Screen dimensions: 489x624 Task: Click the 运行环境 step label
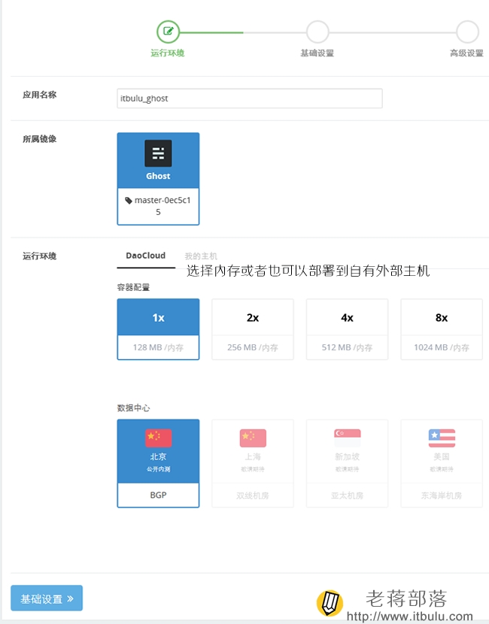tap(168, 53)
